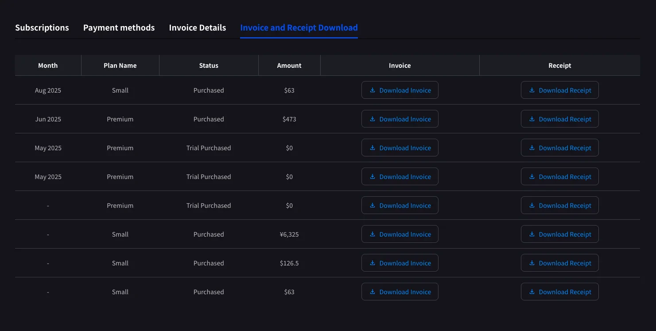
Task: Click the download icon on the first May 2025 invoice
Action: [x=373, y=148]
